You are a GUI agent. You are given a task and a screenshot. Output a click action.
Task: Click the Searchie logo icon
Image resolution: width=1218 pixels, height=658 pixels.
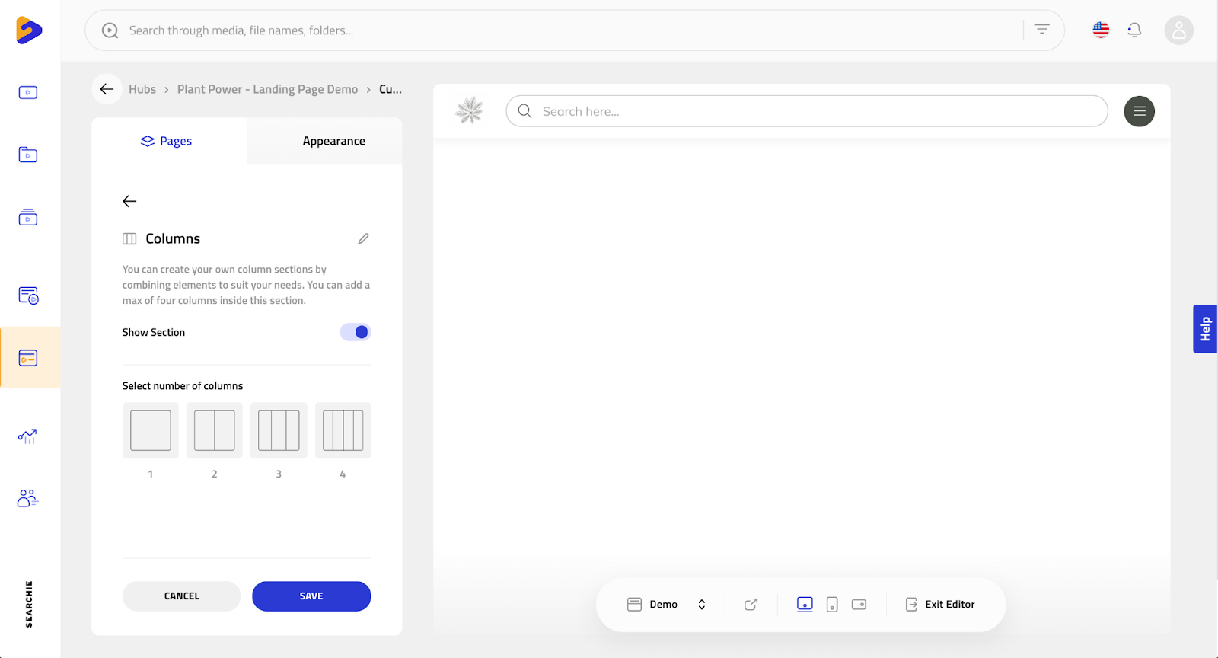[x=29, y=30]
